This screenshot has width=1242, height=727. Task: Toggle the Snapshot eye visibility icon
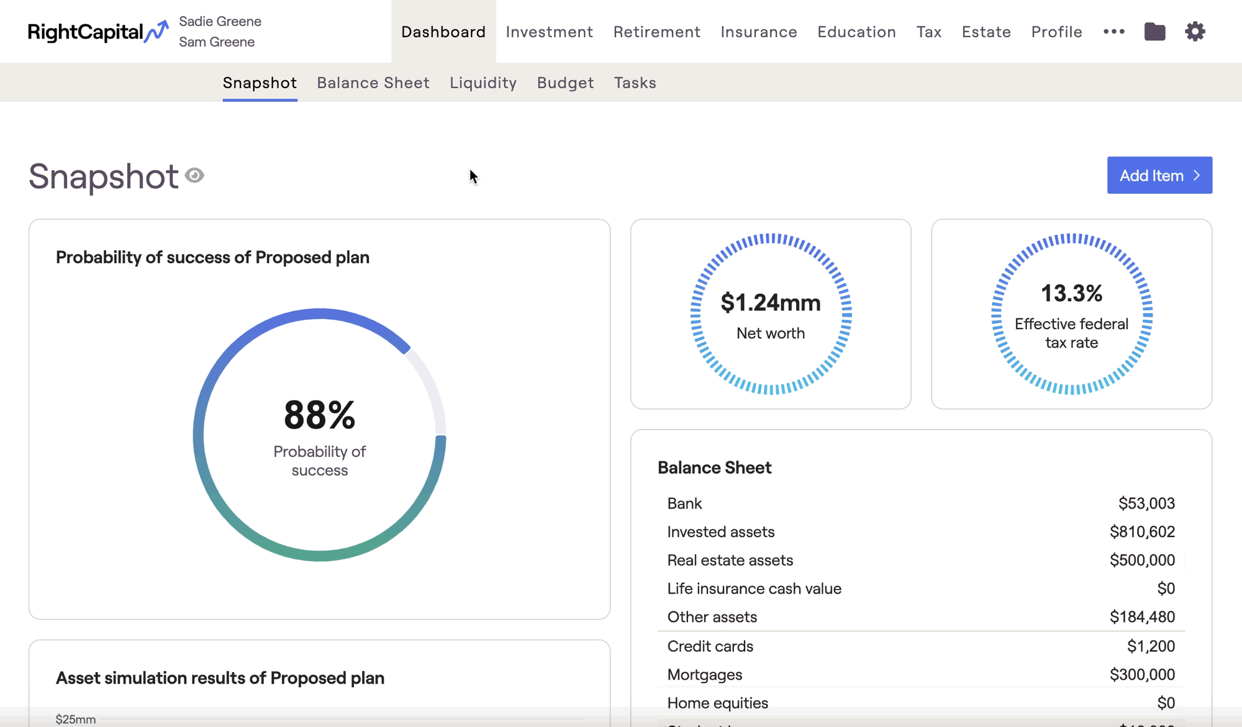(x=194, y=176)
